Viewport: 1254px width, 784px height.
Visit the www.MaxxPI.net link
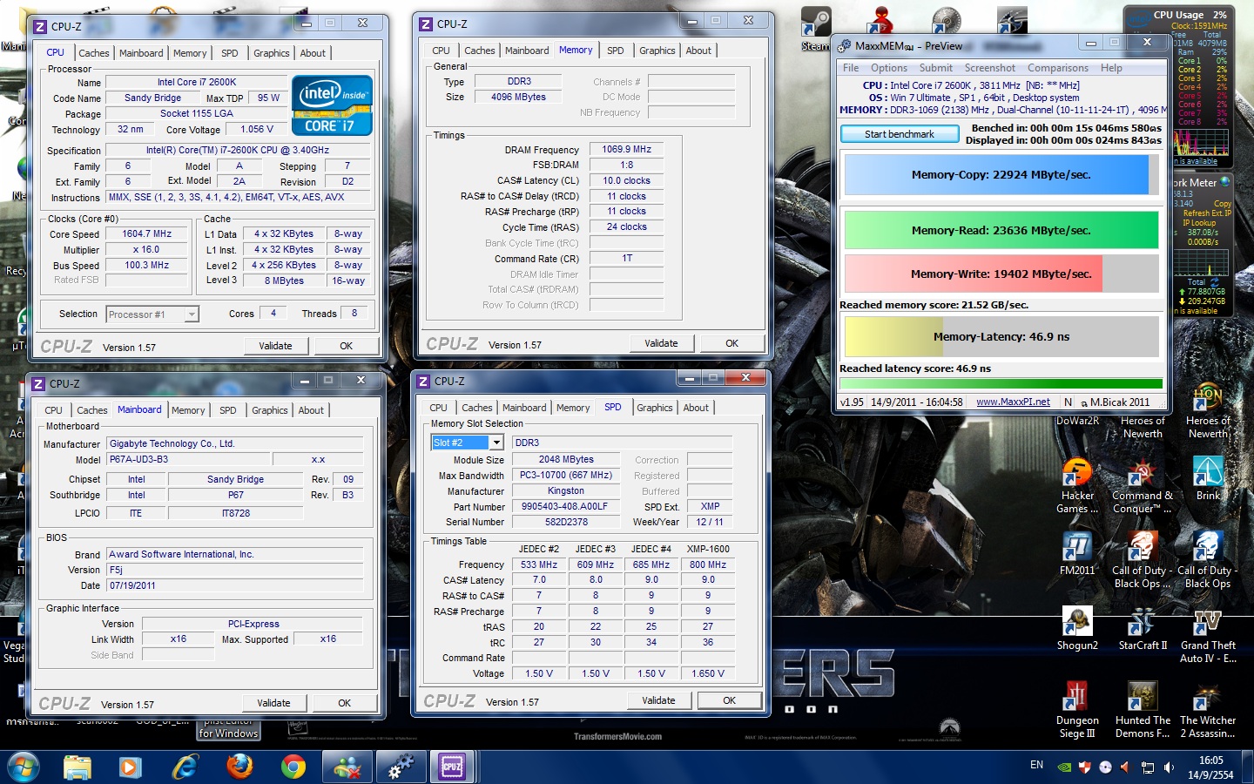(1013, 402)
